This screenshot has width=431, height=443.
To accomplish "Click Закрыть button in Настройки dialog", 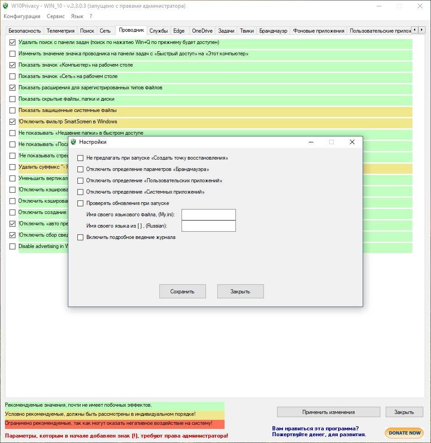I will pyautogui.click(x=240, y=291).
